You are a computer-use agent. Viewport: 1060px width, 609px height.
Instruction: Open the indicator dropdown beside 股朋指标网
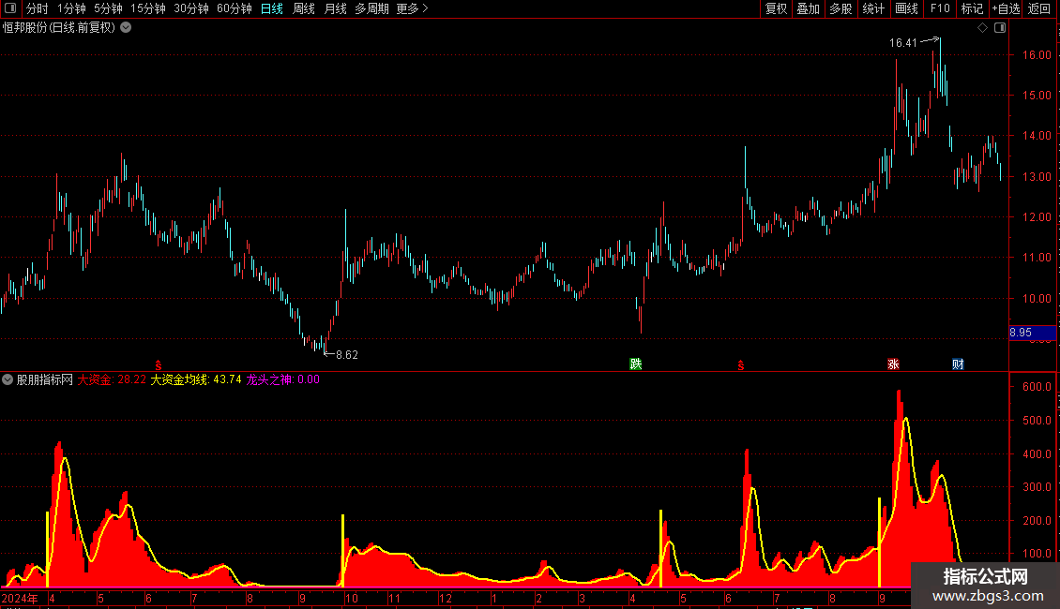click(8, 379)
